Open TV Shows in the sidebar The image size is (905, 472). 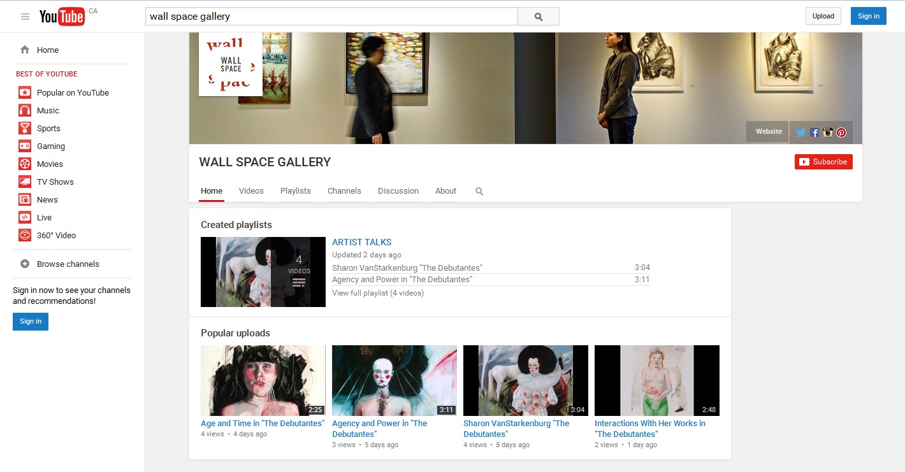point(47,182)
